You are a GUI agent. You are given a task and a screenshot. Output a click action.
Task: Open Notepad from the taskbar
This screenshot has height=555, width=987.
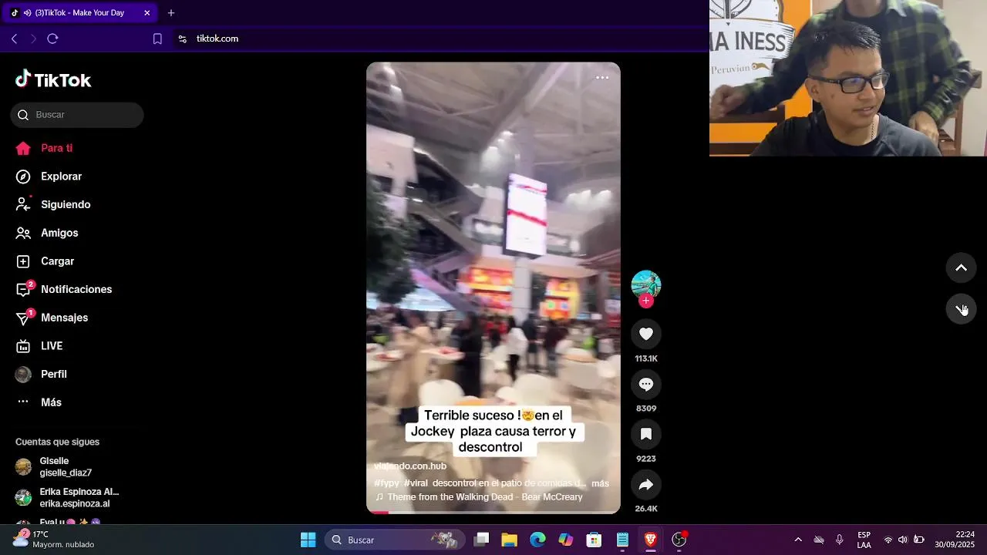pyautogui.click(x=622, y=540)
